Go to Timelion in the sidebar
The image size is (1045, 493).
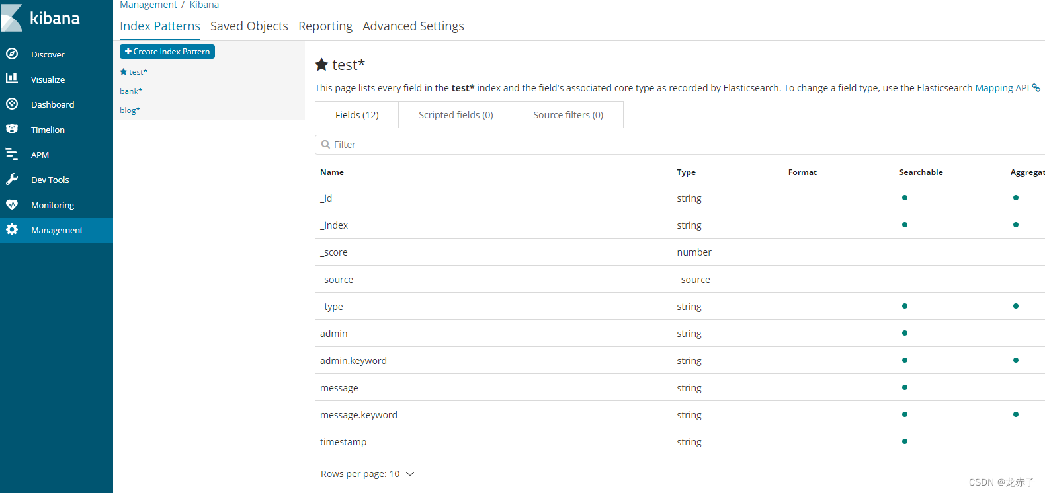pos(48,130)
